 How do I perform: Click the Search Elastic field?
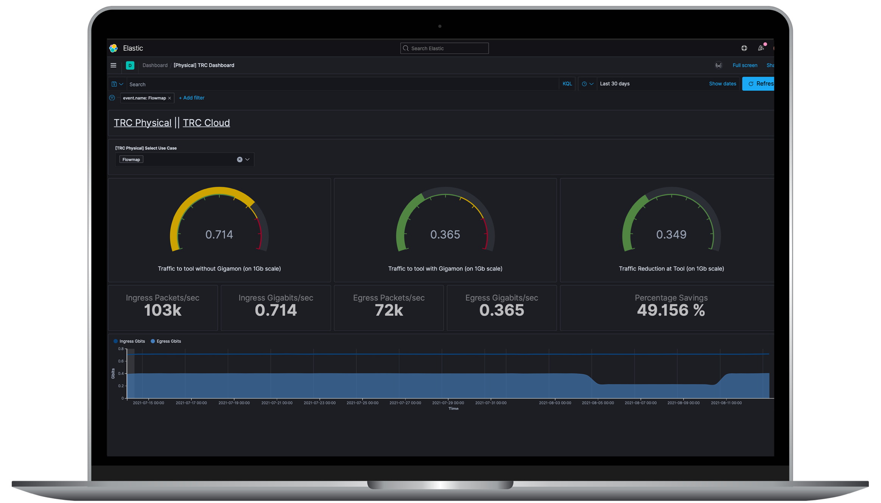click(x=444, y=48)
